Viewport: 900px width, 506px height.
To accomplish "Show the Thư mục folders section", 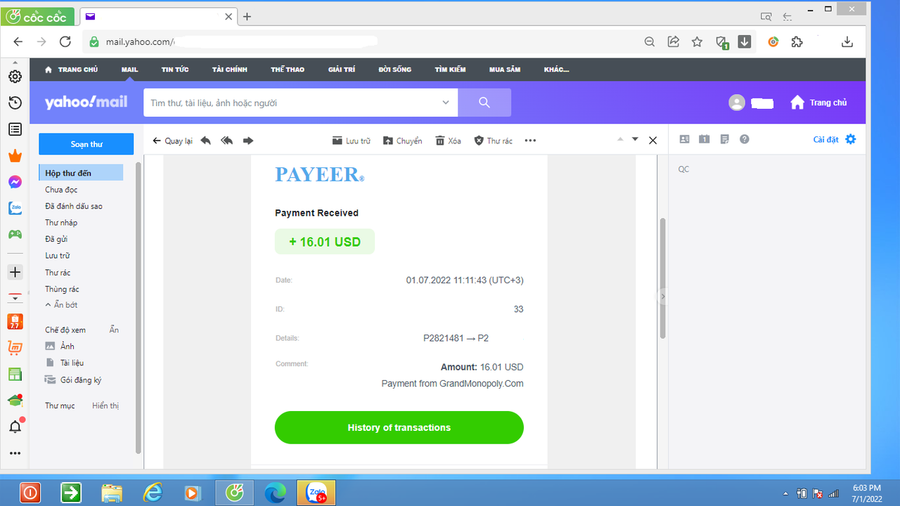I will click(x=105, y=406).
